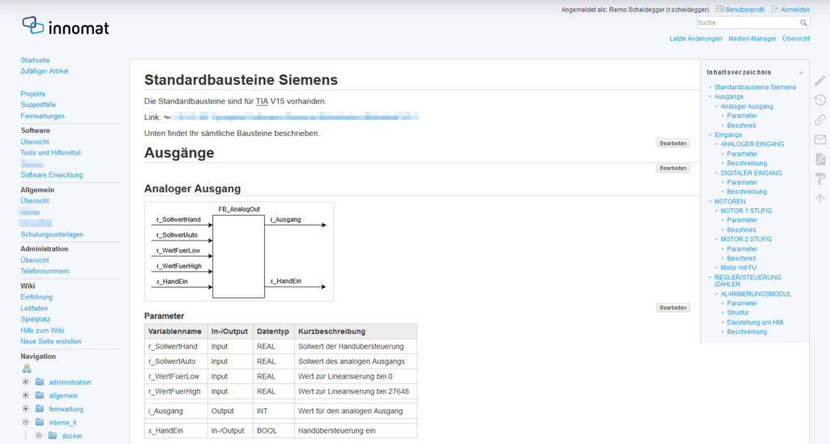Open Leitfaden

(34, 308)
